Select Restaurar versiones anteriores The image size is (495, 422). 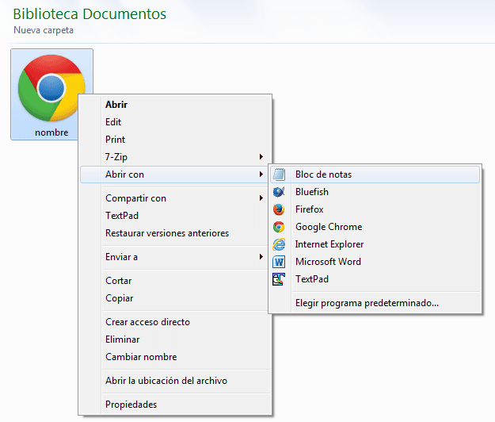176,233
